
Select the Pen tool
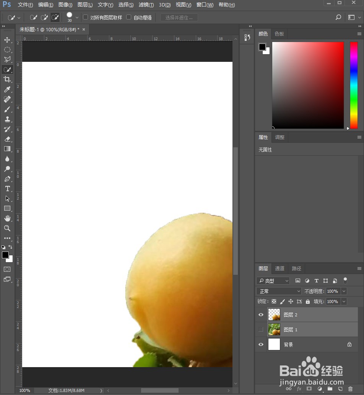(8, 179)
